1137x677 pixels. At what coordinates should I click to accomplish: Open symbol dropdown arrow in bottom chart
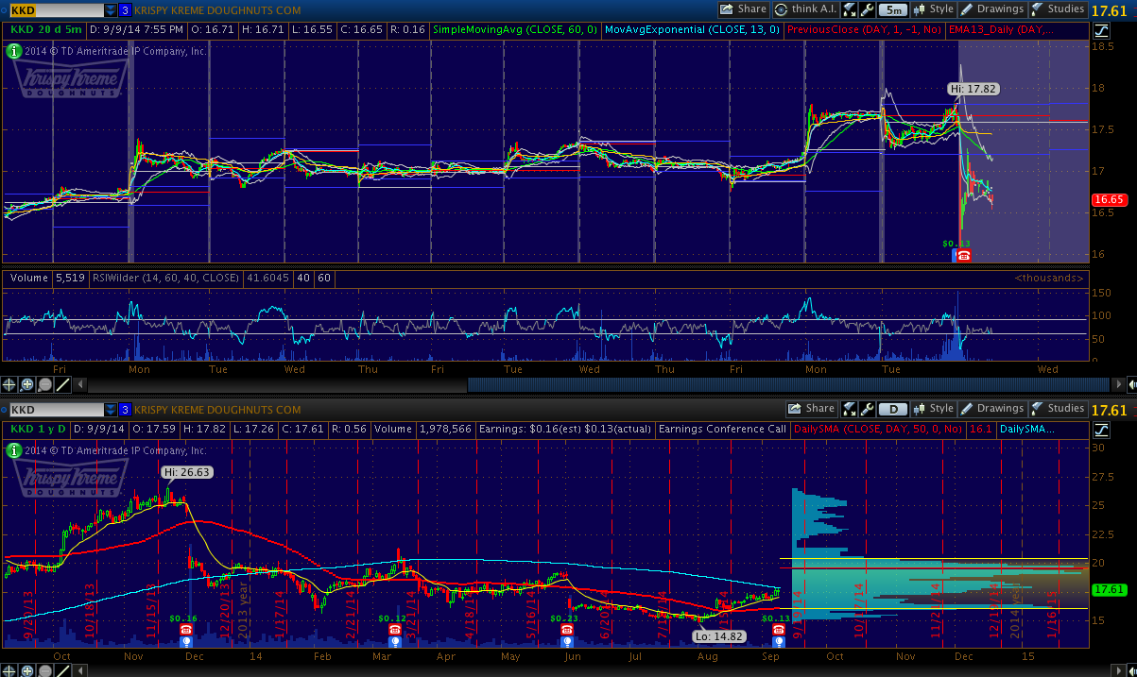click(x=111, y=409)
